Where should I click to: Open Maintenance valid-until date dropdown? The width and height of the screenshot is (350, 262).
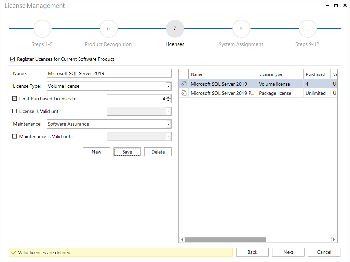[168, 136]
